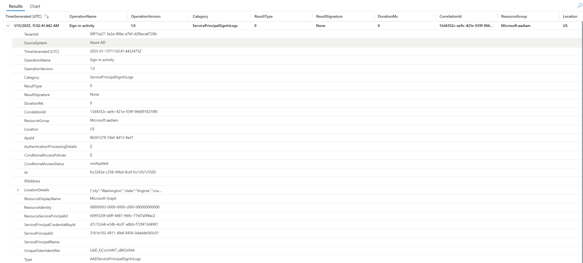The width and height of the screenshot is (583, 263).
Task: Click the TimeGenerated sort arrows icon
Action: point(47,16)
